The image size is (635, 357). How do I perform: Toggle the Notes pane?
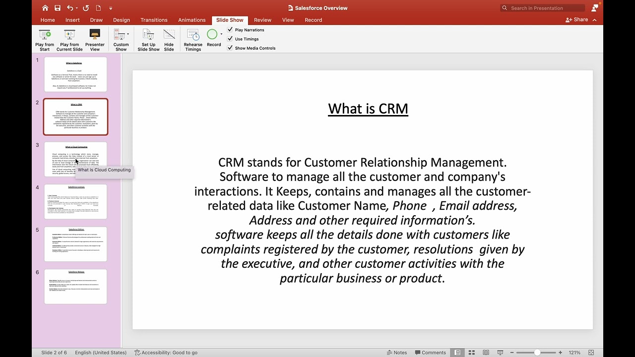pyautogui.click(x=397, y=353)
